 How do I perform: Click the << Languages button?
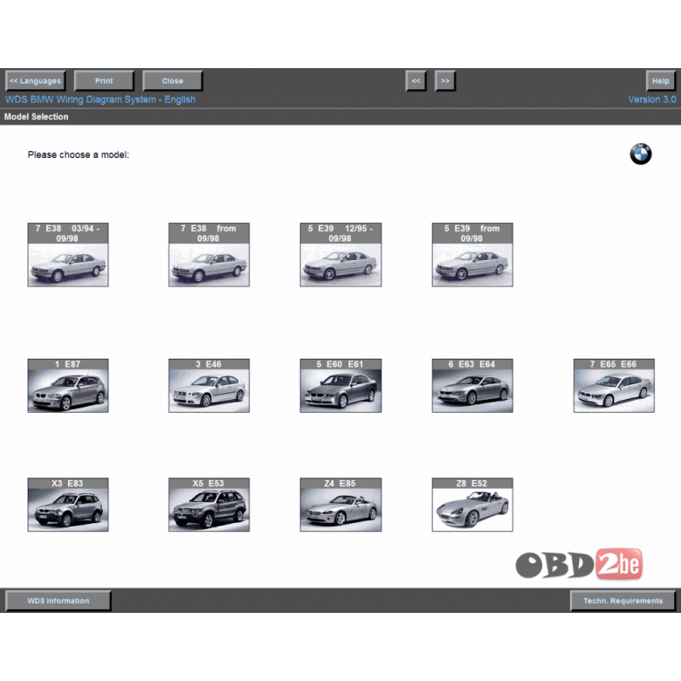(36, 81)
